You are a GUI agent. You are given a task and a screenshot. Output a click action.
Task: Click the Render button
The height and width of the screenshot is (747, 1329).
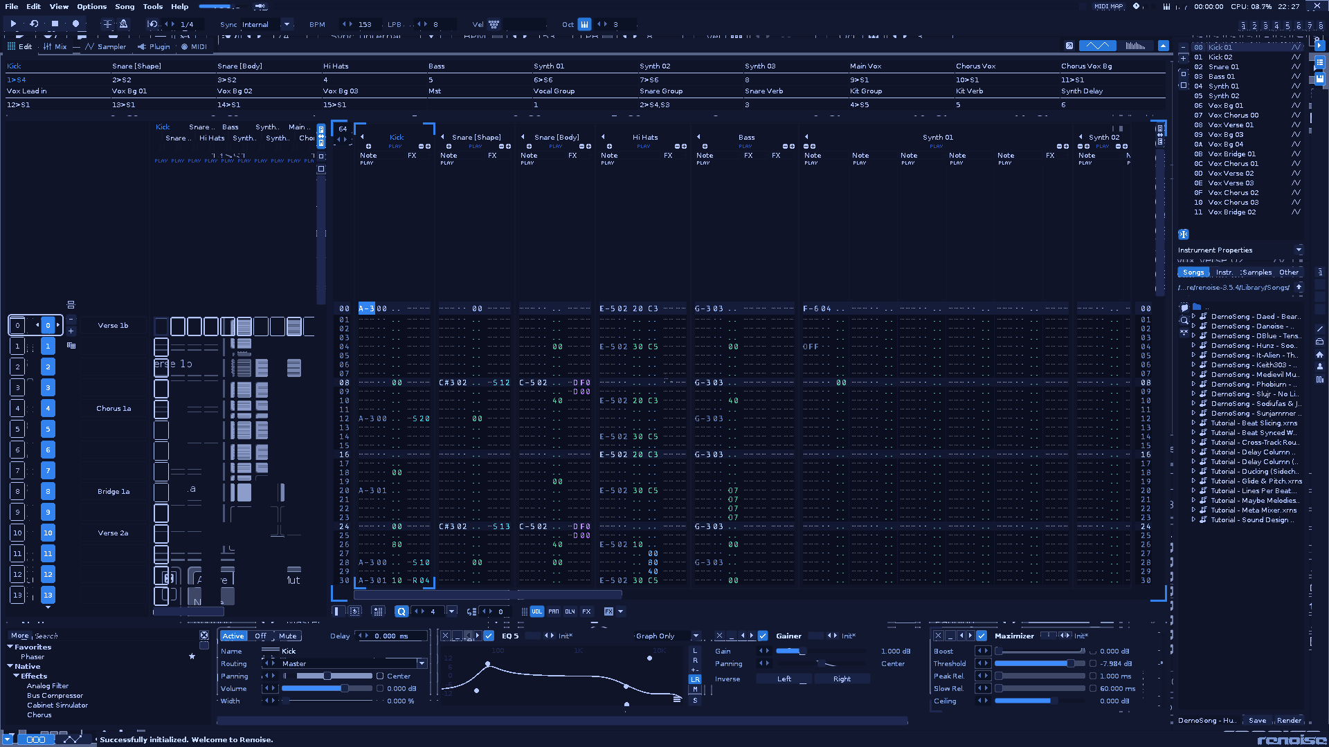(x=1289, y=720)
